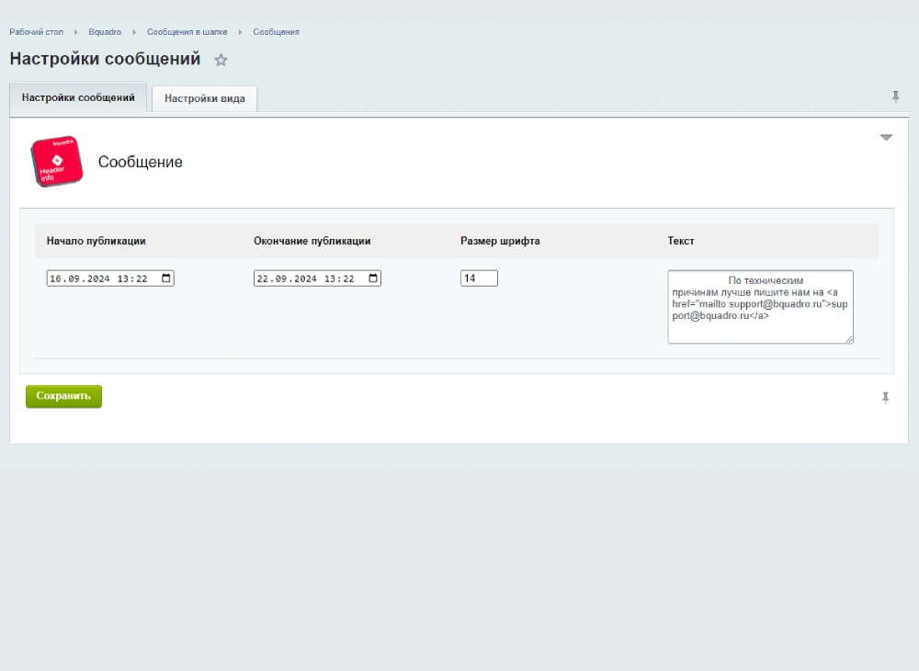Image resolution: width=919 pixels, height=671 pixels.
Task: Add page to favorites with star icon
Action: coord(221,60)
